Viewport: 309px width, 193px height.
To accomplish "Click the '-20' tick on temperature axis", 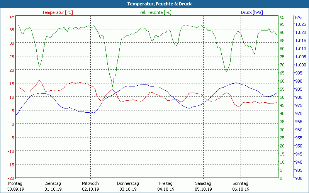I will click(x=11, y=178).
